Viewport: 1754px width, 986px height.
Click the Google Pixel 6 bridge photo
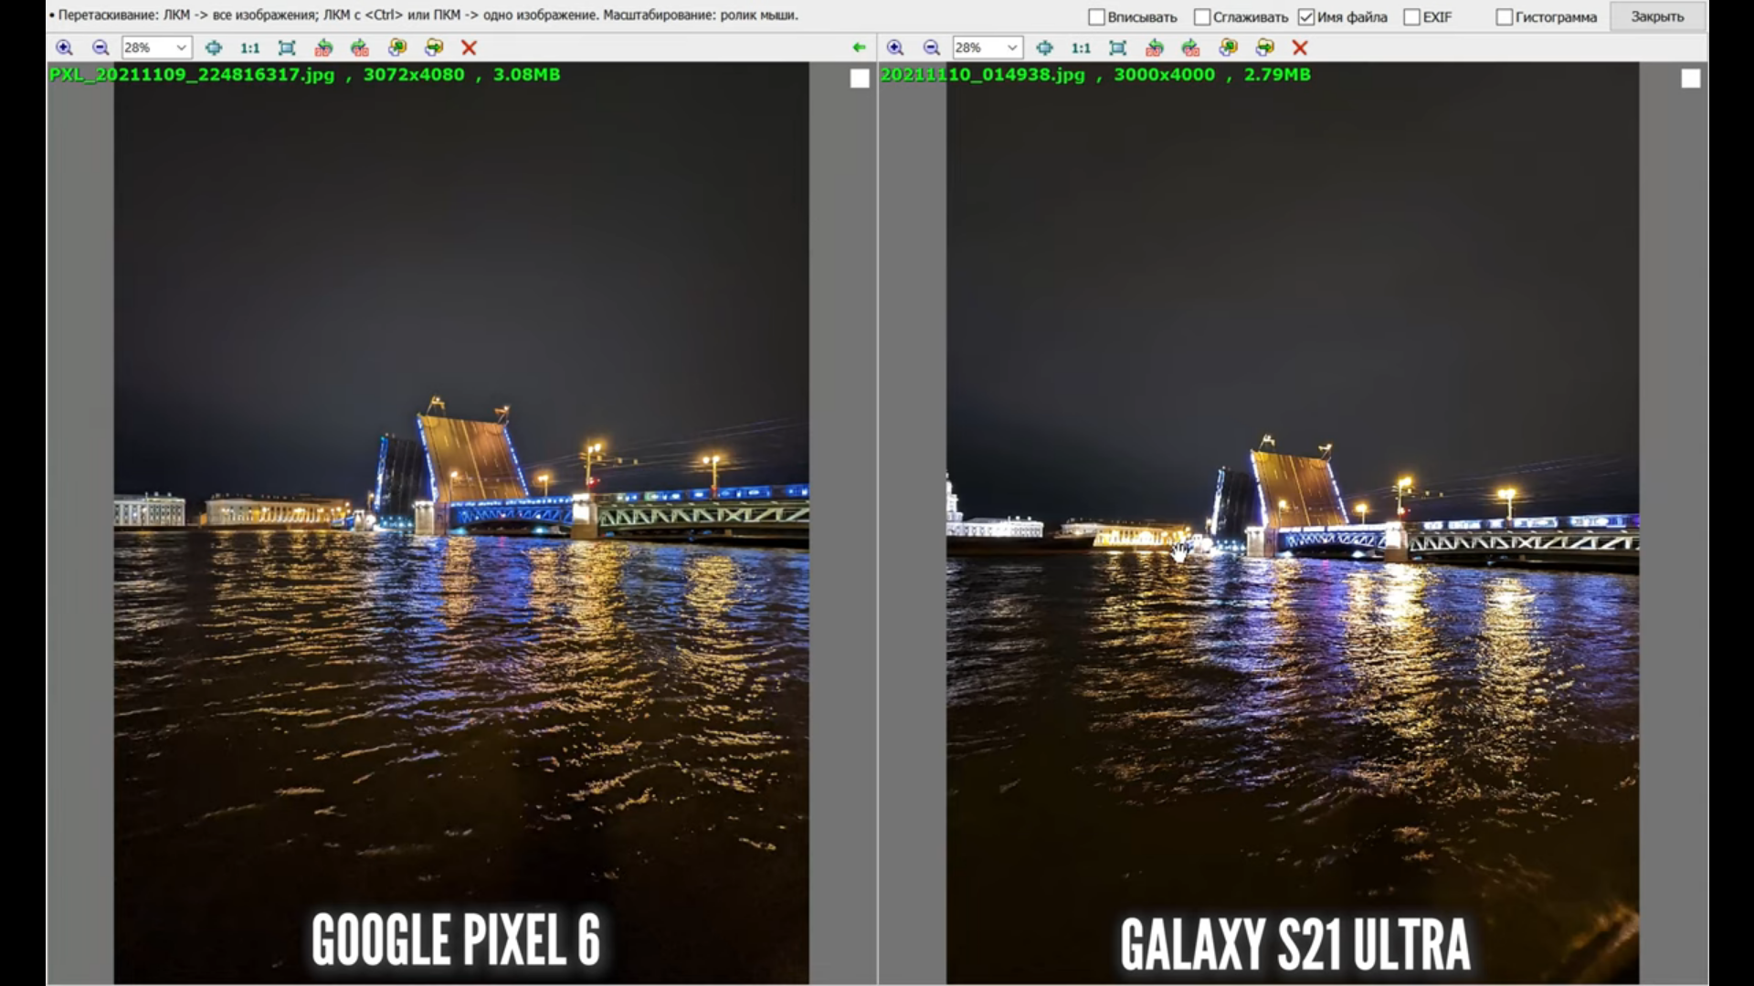[x=461, y=523]
